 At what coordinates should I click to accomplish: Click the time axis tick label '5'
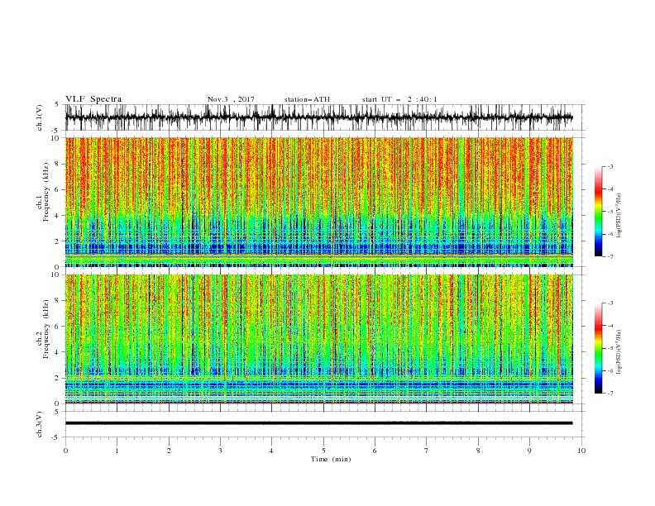point(323,451)
